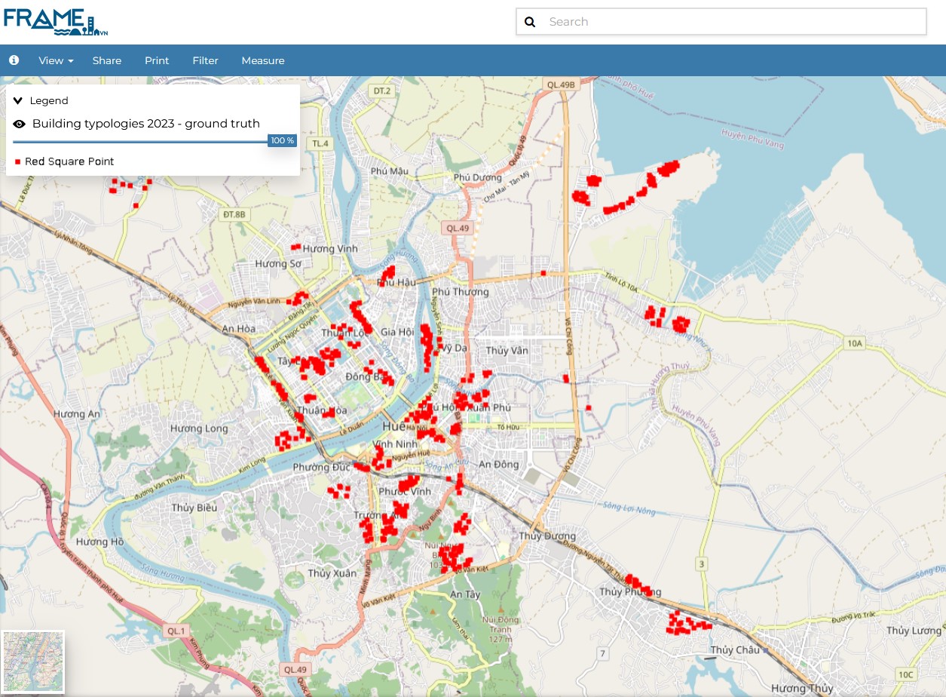Focus the Search input field
Image resolution: width=946 pixels, height=697 pixels.
point(731,22)
